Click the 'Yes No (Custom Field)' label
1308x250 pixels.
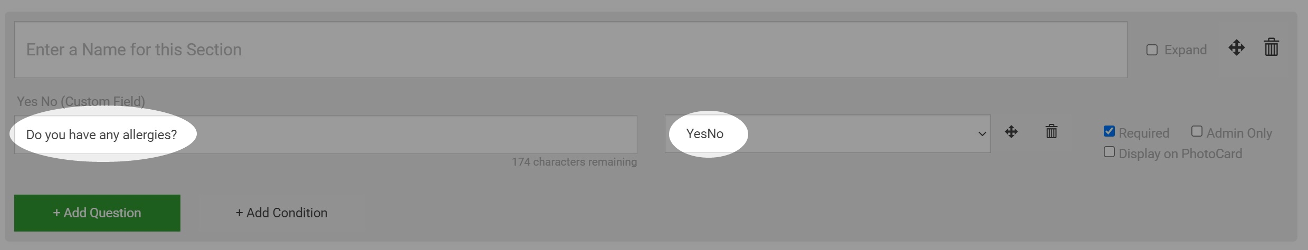point(81,101)
